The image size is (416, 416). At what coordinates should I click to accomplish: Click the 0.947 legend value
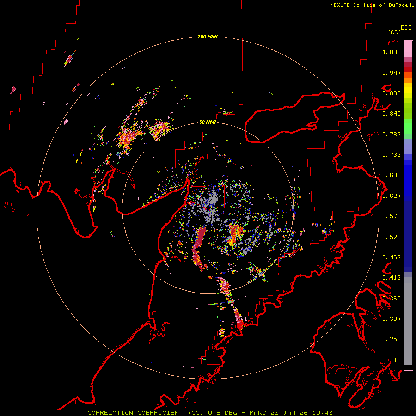tap(392, 73)
